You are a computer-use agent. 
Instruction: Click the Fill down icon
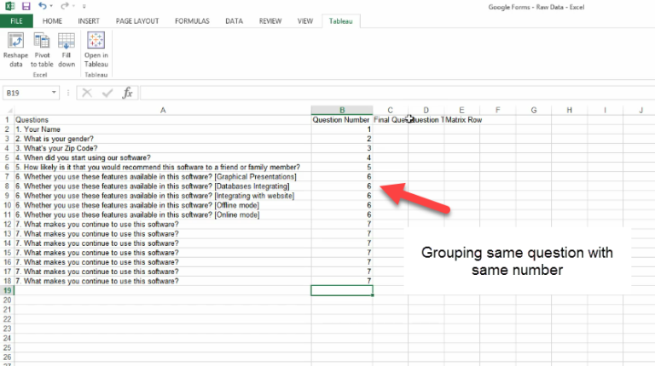[67, 41]
